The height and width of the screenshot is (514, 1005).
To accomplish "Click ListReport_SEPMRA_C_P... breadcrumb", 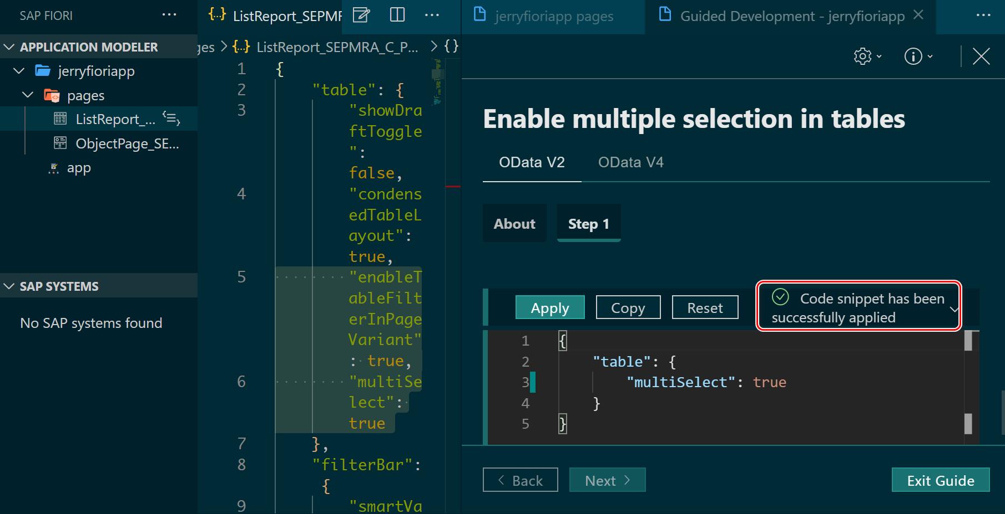I will point(337,47).
